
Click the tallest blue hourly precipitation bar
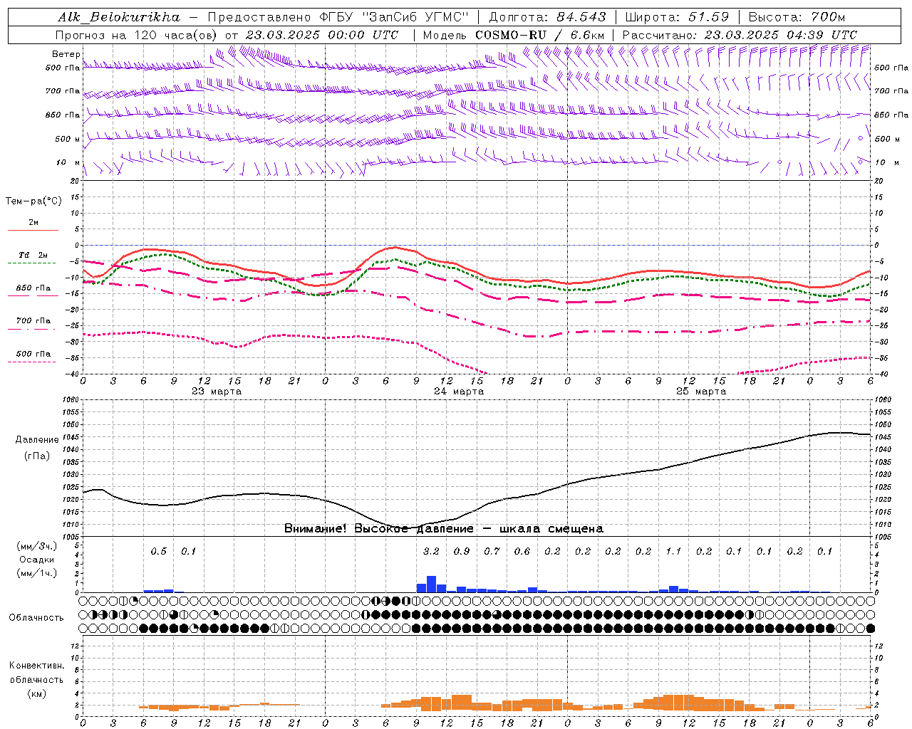pos(431,584)
